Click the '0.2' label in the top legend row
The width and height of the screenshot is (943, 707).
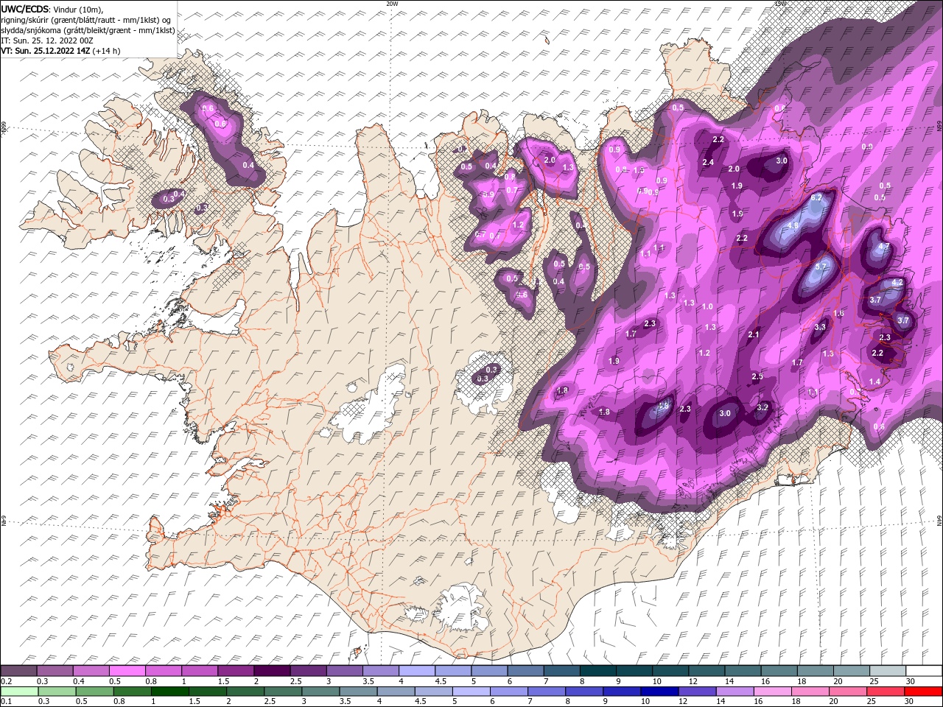point(5,681)
